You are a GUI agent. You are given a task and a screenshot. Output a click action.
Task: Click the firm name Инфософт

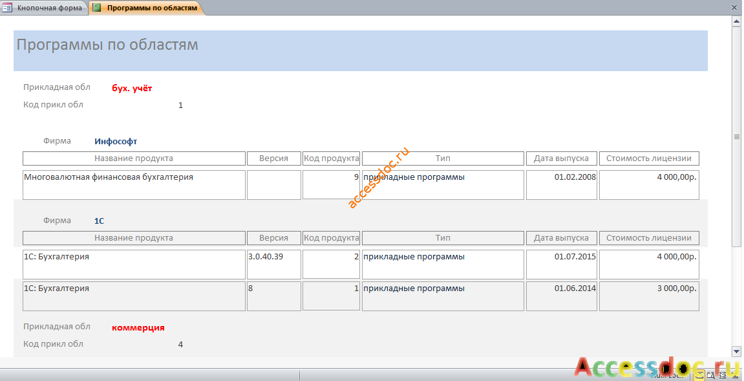[x=116, y=141]
